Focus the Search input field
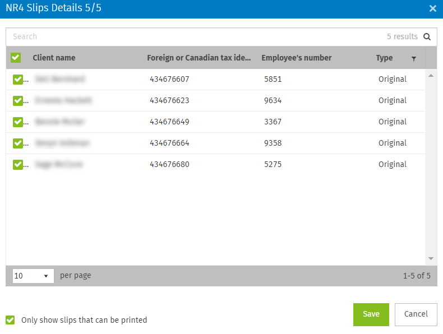Screen dimensions: 443x334 point(191,37)
